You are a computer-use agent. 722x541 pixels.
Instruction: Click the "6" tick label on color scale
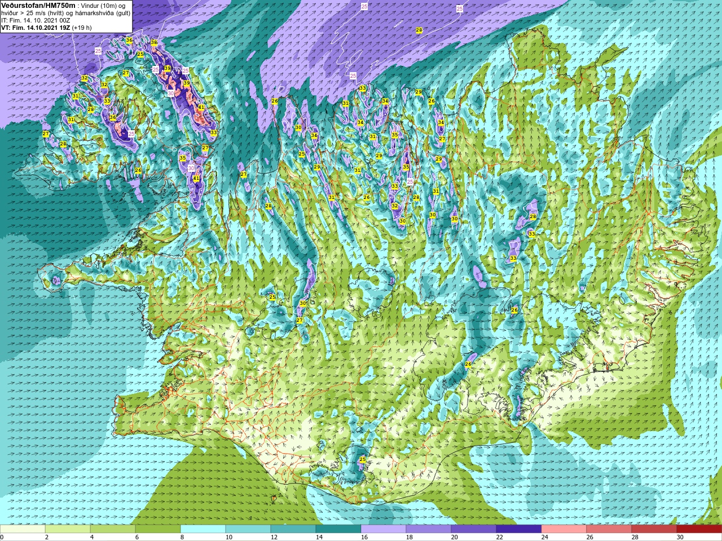[137, 537]
